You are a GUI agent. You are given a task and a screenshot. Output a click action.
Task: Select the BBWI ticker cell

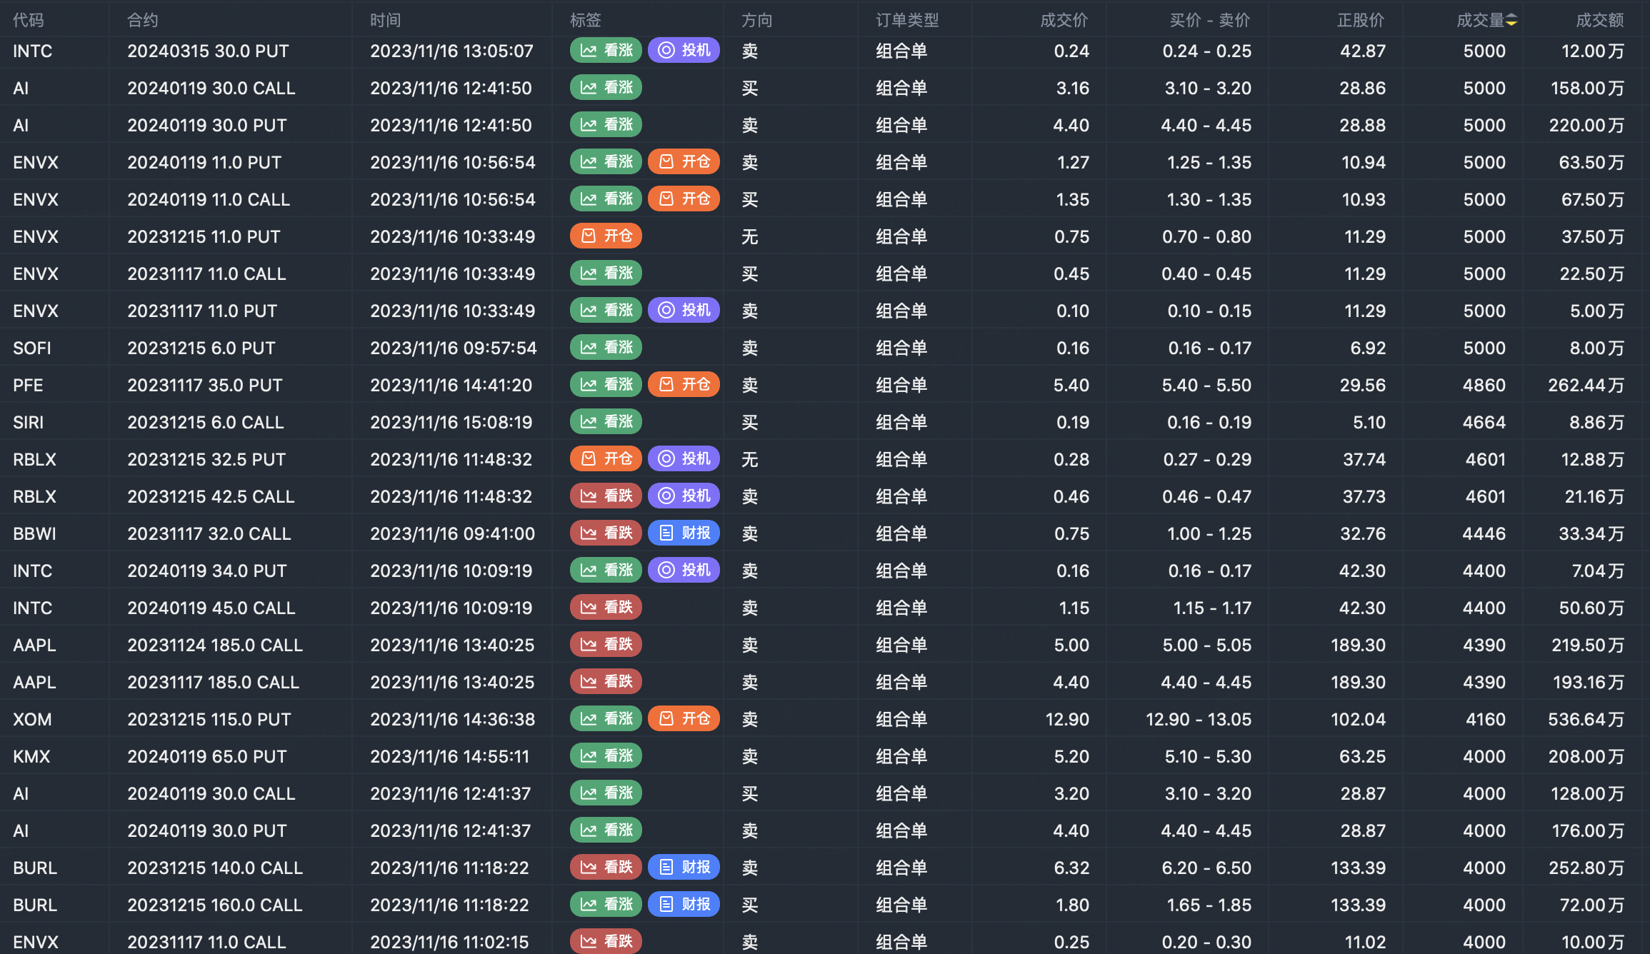coord(34,533)
